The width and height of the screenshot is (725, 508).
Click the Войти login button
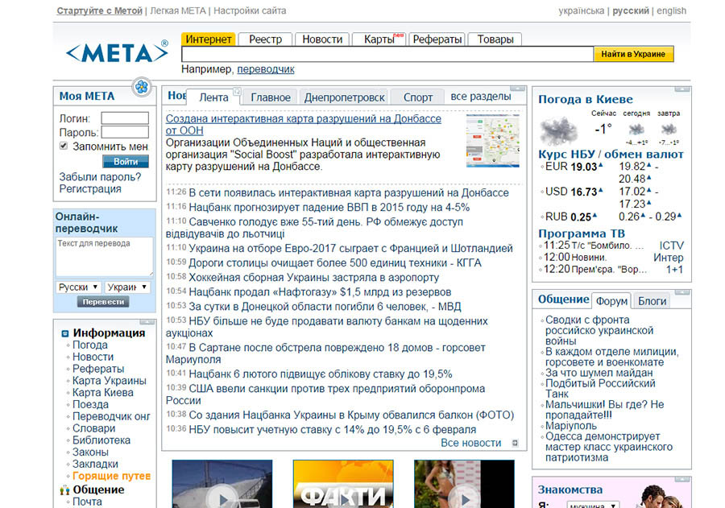126,161
